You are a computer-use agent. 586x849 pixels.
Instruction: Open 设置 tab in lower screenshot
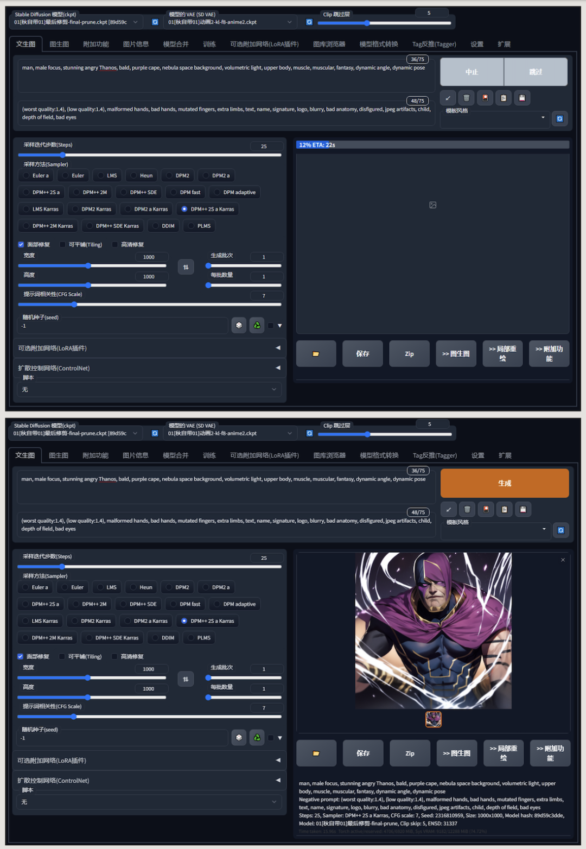click(x=477, y=455)
